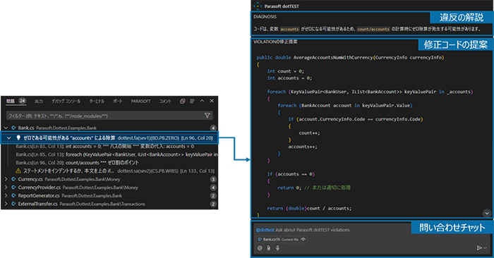
Task: Click the Currency.cs count badge 3
Action: coord(213,179)
